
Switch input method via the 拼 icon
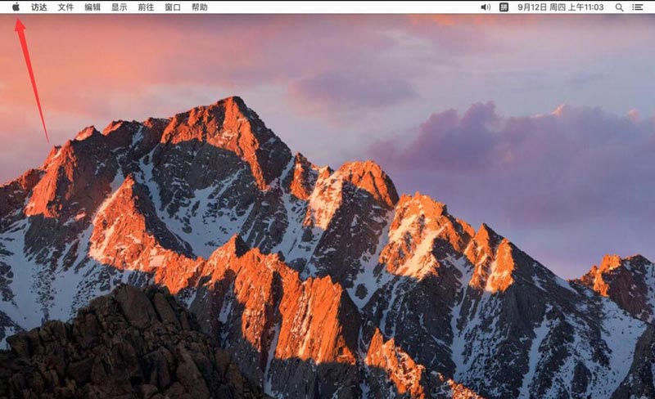pos(504,7)
